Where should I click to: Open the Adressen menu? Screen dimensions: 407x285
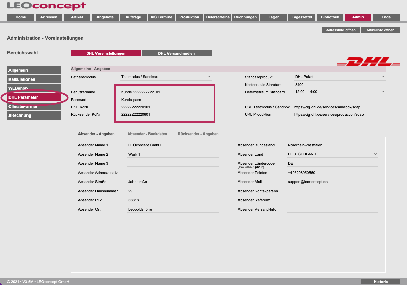coord(49,17)
